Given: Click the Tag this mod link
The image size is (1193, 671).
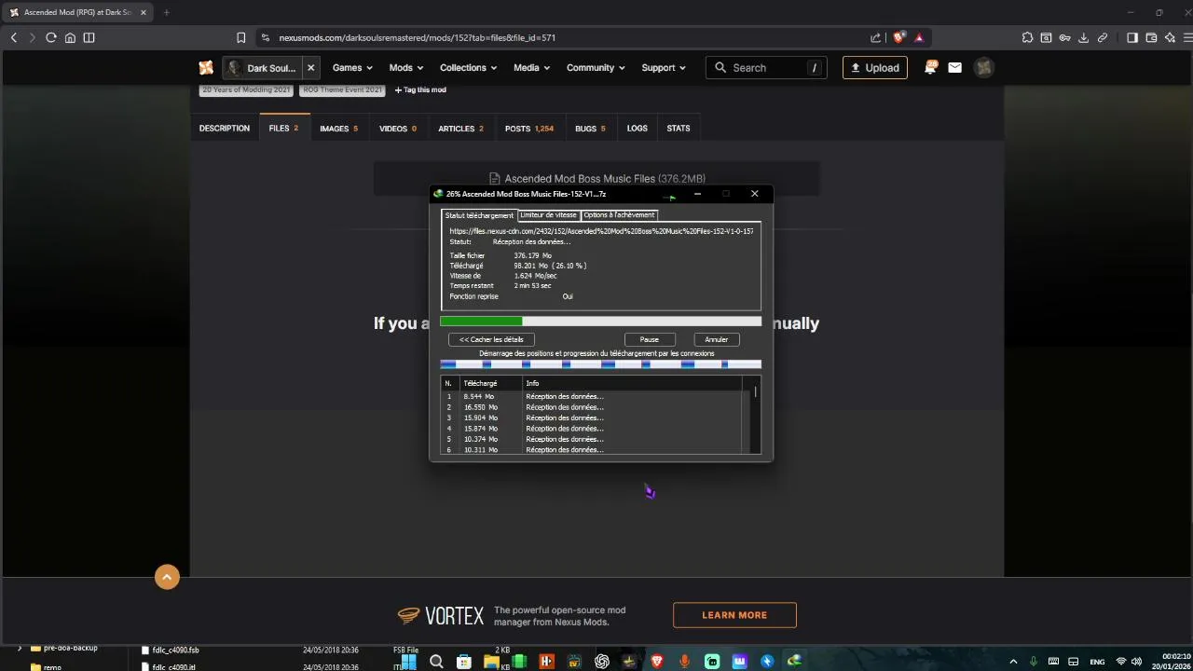Looking at the screenshot, I should pyautogui.click(x=420, y=89).
